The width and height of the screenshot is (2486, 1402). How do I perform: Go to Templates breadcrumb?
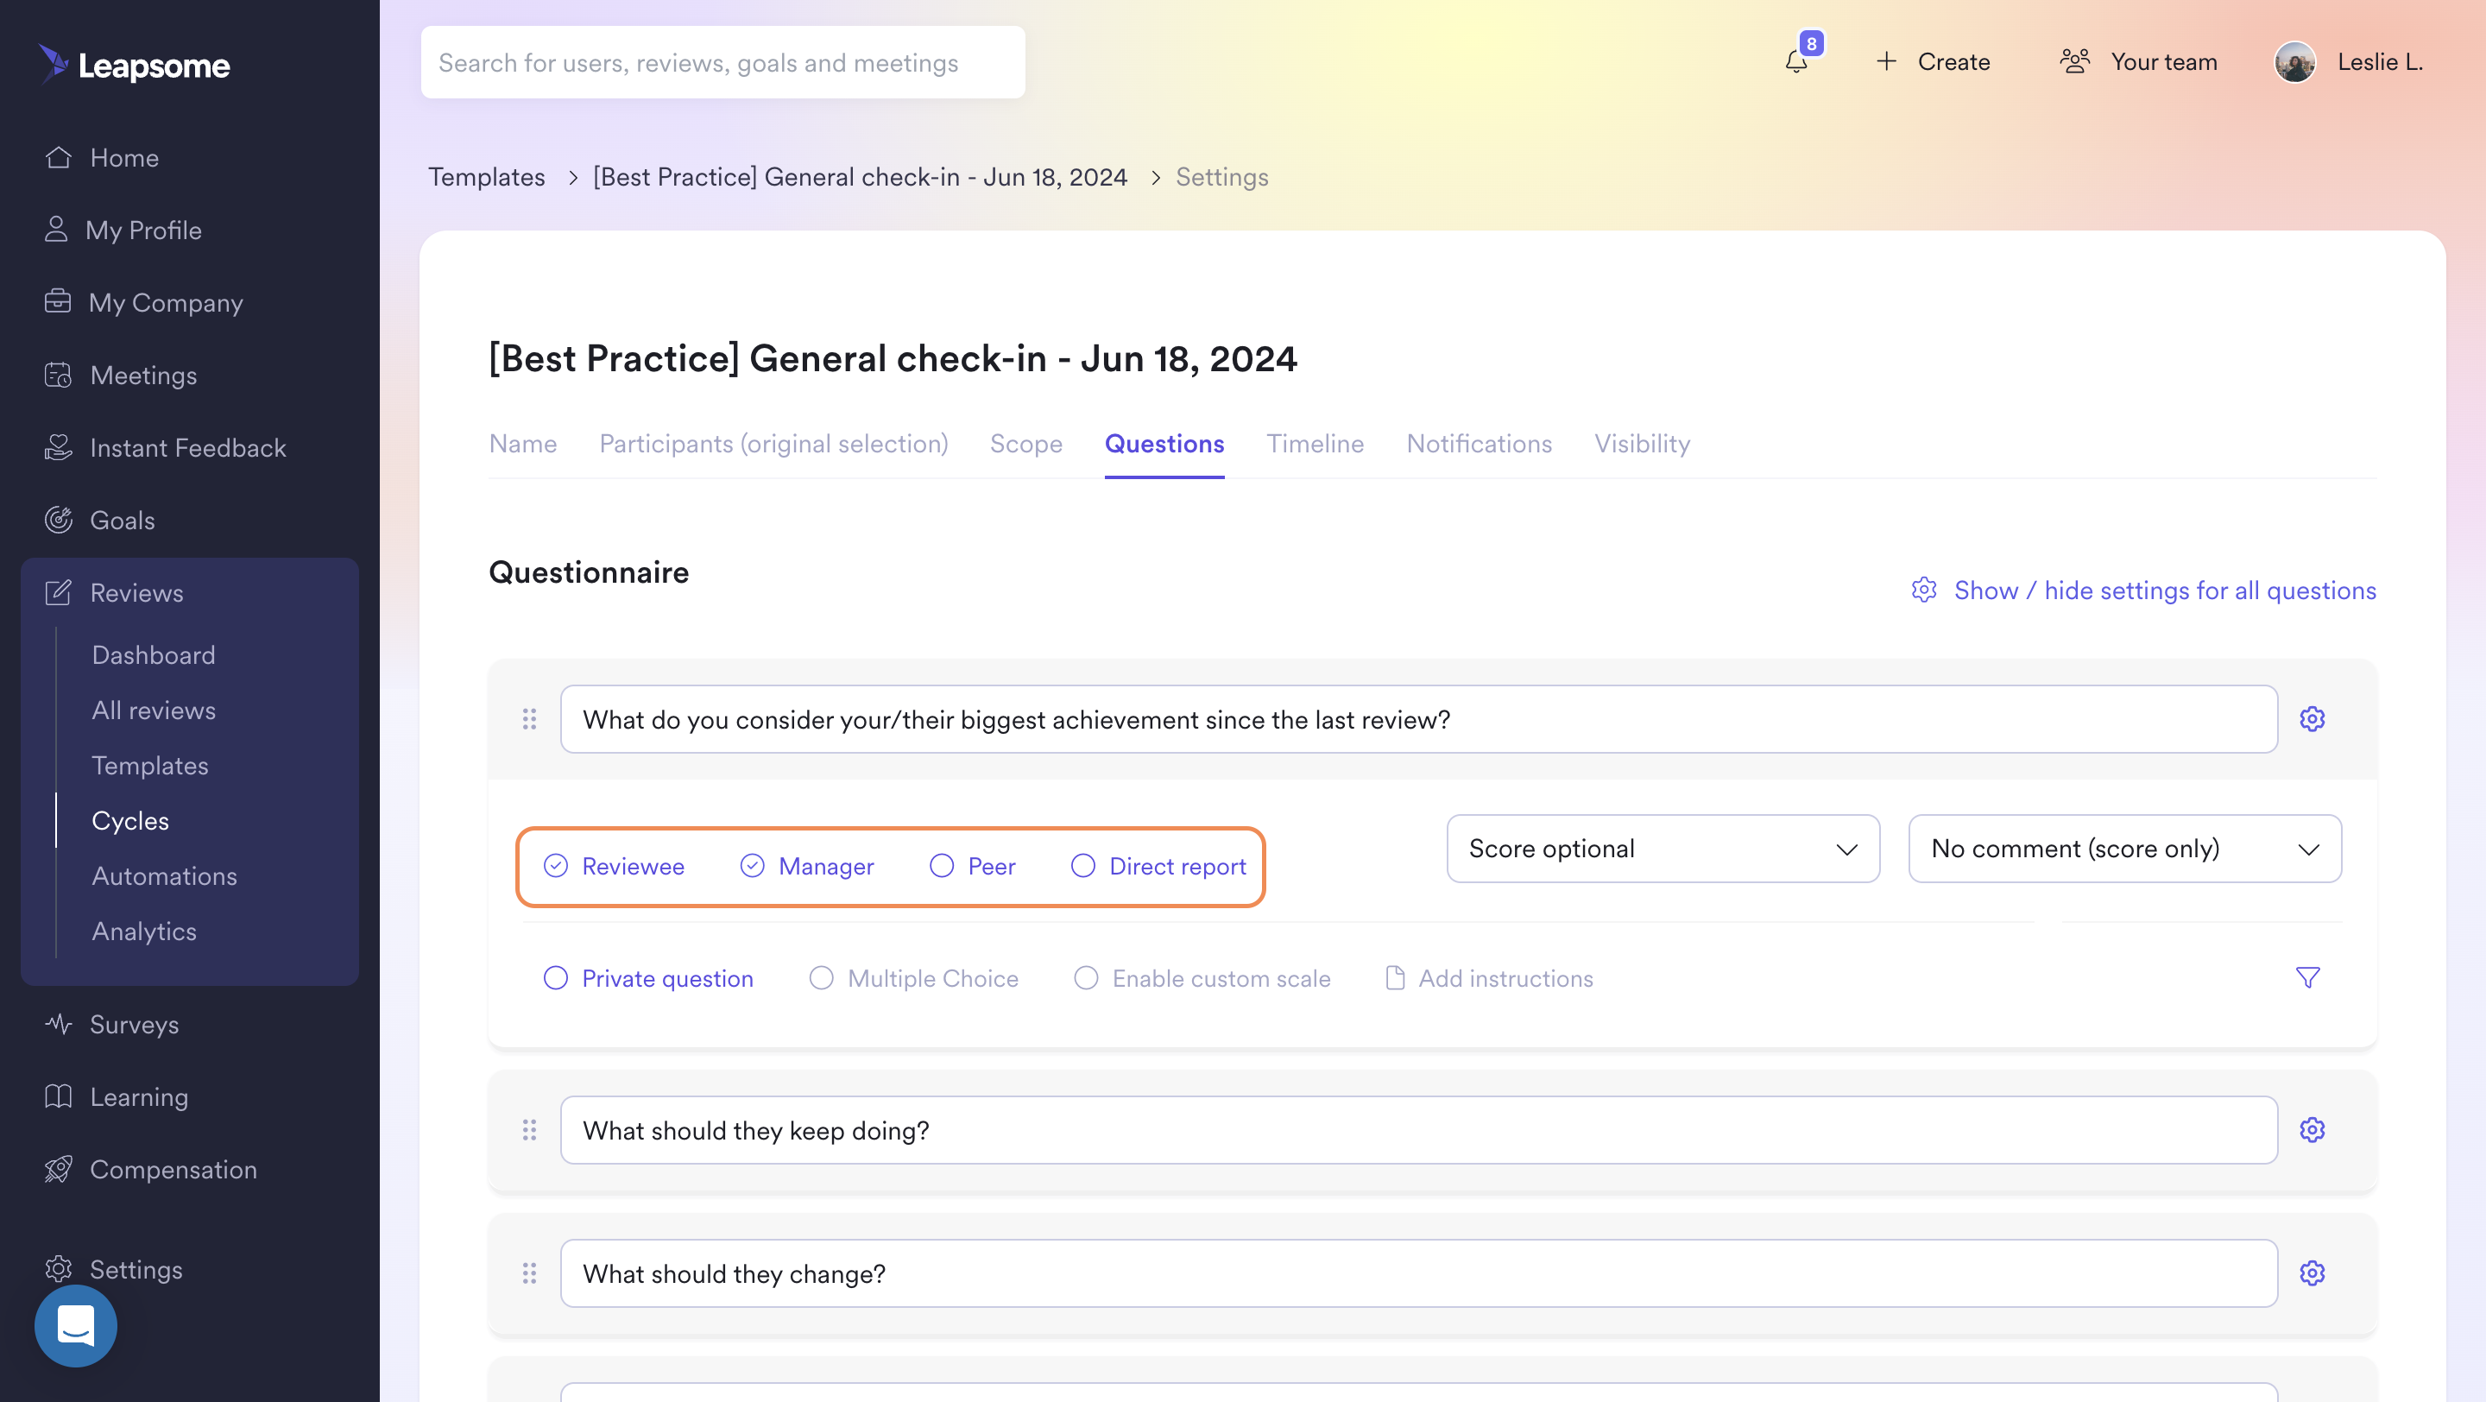486,177
